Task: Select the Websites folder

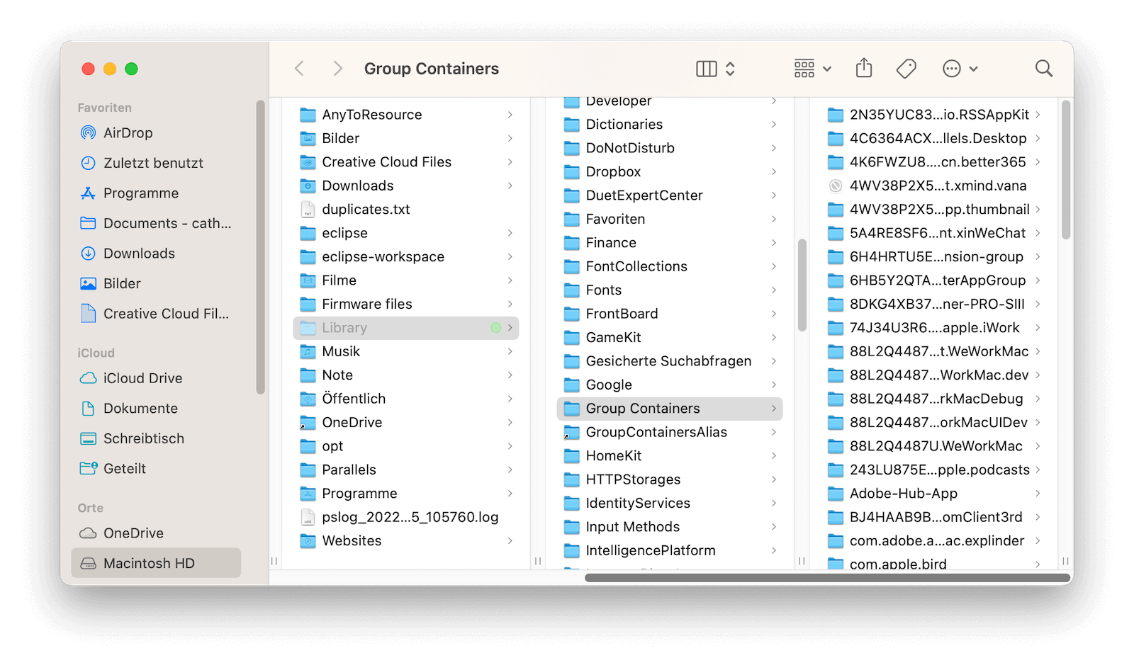Action: point(406,541)
